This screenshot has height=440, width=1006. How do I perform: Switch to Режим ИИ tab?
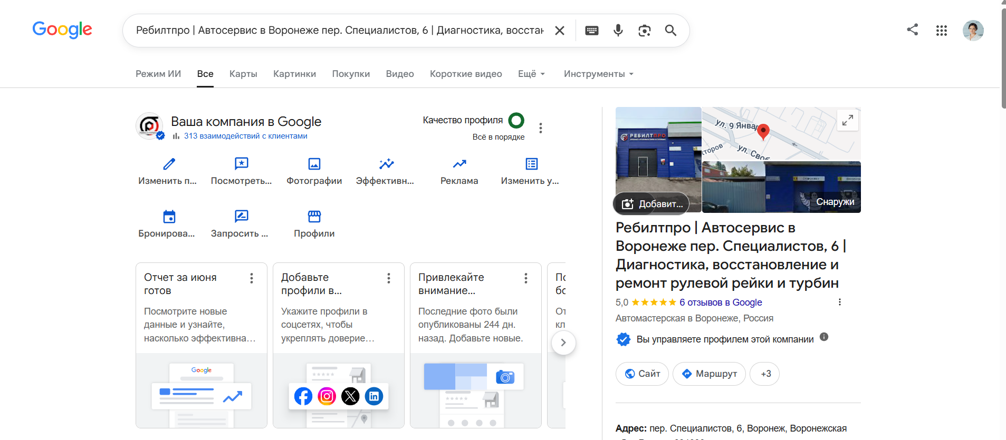click(158, 74)
